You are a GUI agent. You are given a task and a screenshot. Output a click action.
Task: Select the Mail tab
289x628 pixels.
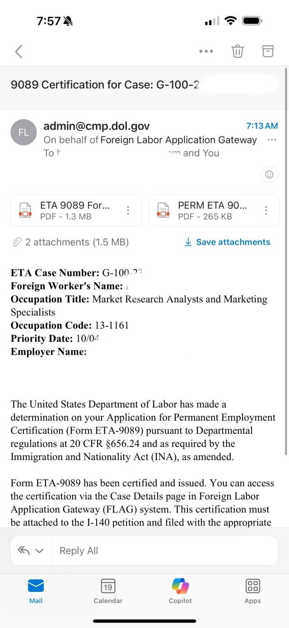(x=36, y=591)
